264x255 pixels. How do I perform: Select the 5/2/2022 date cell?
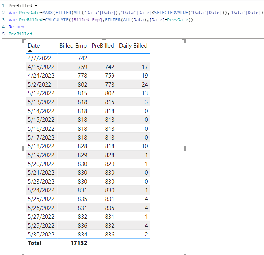click(x=39, y=85)
